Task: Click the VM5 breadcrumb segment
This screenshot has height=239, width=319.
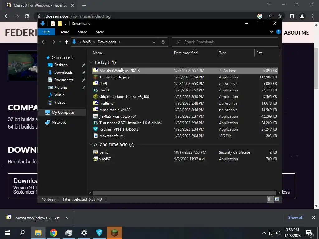Action: [x=87, y=42]
